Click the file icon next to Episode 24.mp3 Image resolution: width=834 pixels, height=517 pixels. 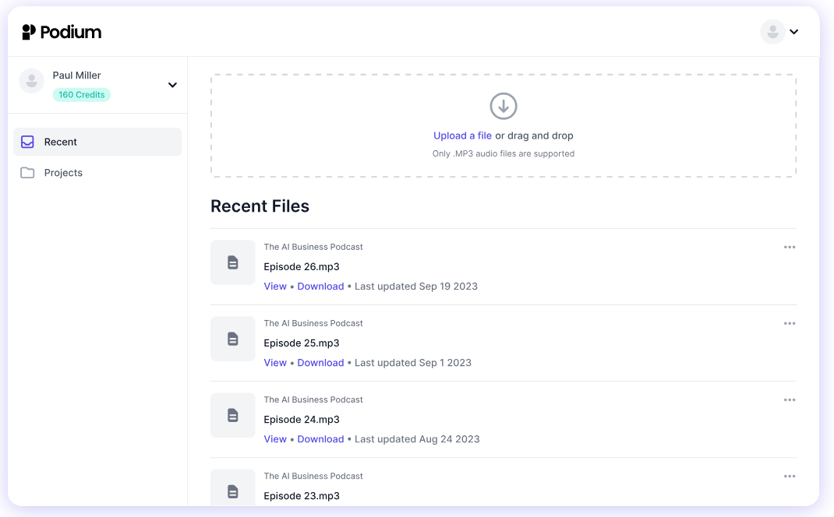point(232,415)
